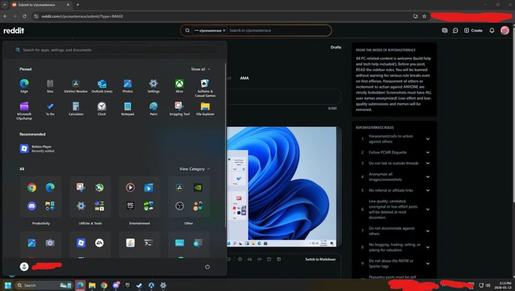Open DaVinci Resolve from pinned apps
Viewport: 515px width, 291px height.
[x=75, y=84]
